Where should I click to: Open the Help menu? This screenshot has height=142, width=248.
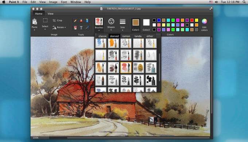(x=88, y=2)
